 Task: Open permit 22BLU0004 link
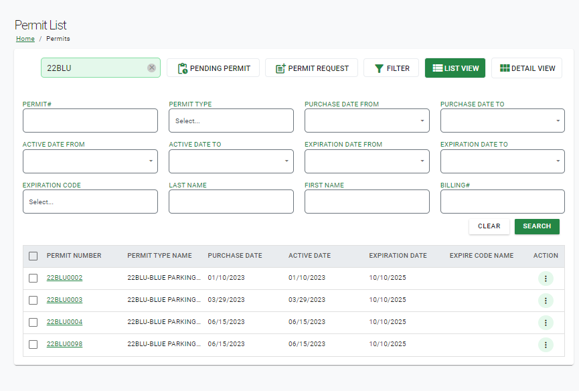point(65,322)
